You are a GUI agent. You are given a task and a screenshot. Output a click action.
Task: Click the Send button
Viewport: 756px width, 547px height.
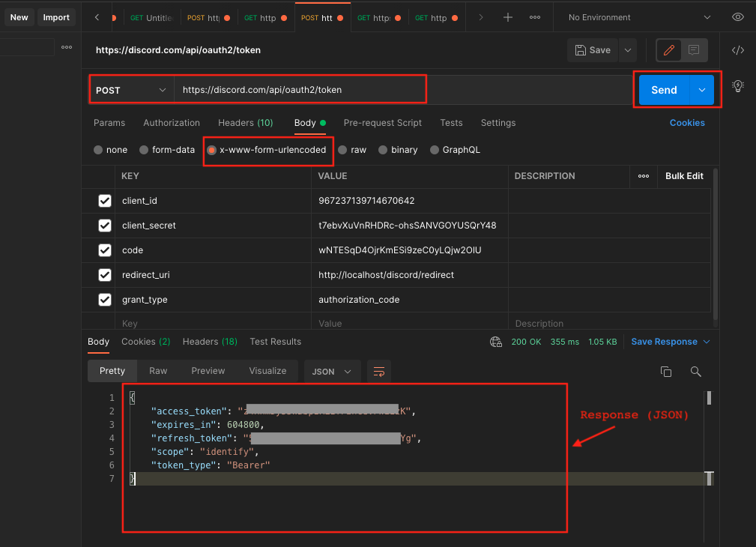point(663,89)
